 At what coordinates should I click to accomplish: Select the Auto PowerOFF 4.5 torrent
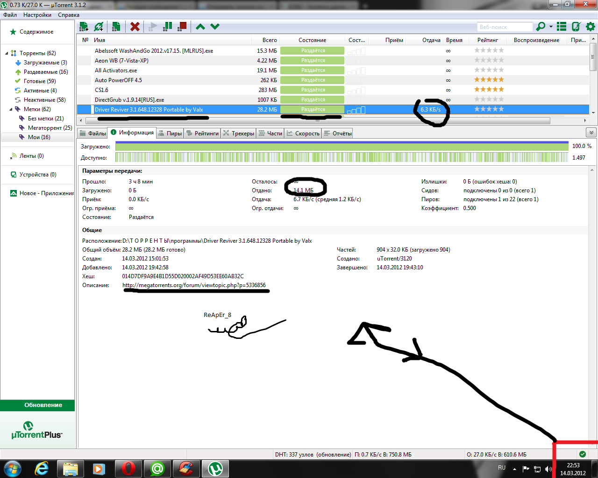pos(333,80)
